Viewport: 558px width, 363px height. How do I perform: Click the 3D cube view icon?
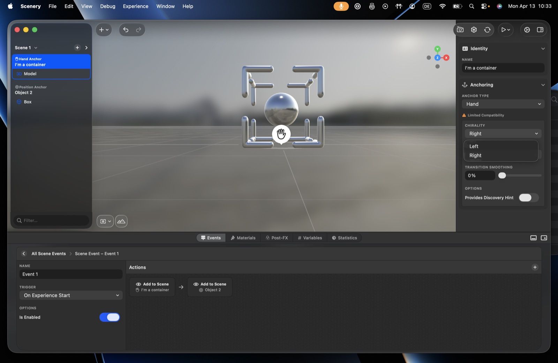pos(474,30)
